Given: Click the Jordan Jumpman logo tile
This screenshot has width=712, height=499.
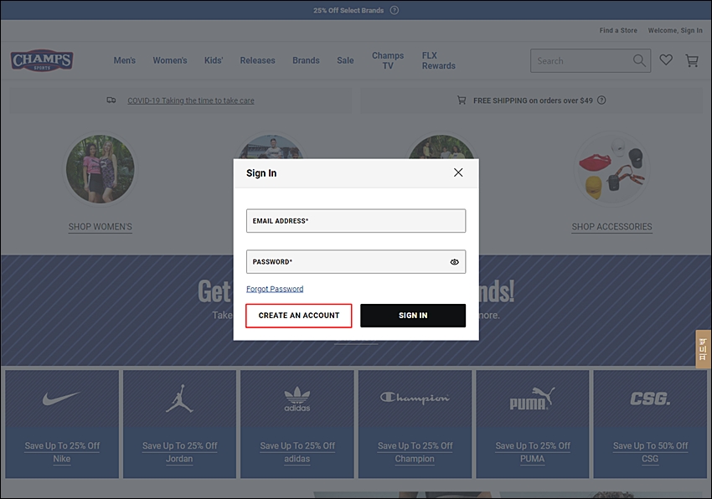Looking at the screenshot, I should (179, 399).
